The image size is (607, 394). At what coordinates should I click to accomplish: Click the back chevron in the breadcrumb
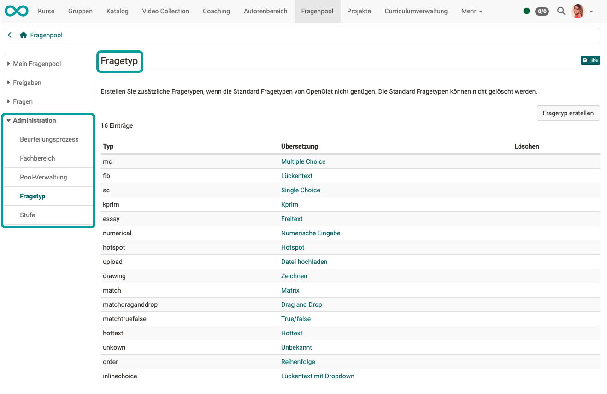[9, 35]
